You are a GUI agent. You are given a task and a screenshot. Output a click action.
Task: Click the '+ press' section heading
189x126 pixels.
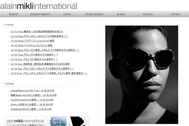tap(9, 84)
